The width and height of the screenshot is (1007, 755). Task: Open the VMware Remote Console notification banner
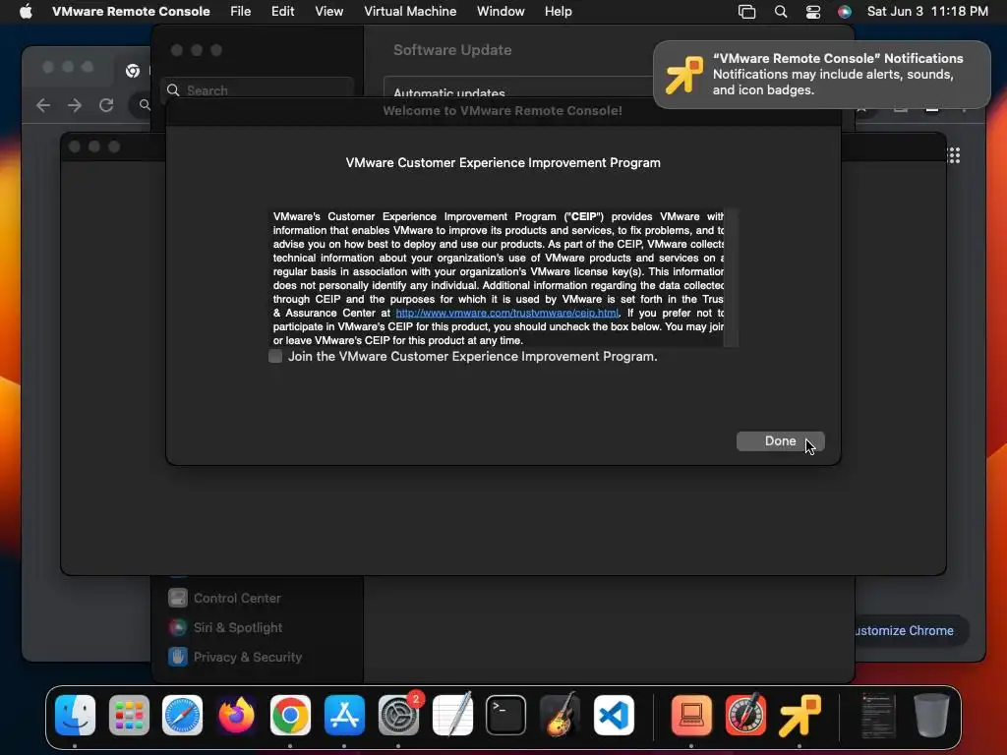[821, 75]
